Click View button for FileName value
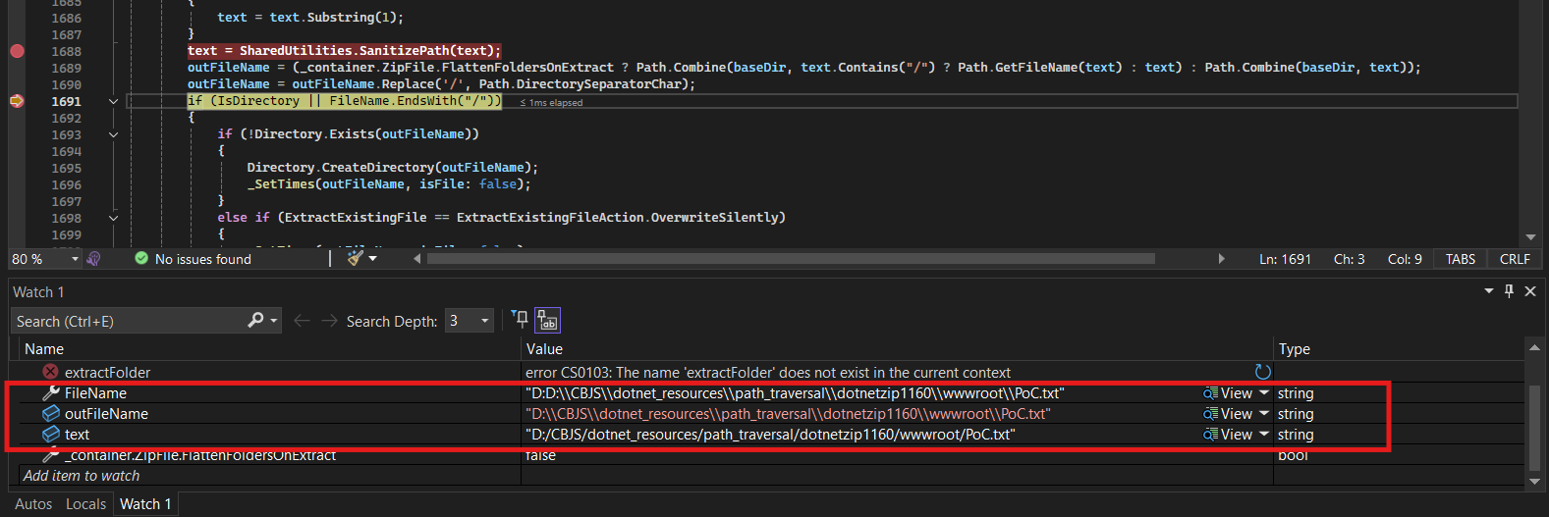 1228,393
